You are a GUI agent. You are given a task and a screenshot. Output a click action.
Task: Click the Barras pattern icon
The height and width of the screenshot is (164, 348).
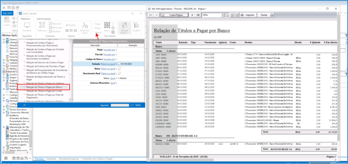pyautogui.click(x=107, y=25)
